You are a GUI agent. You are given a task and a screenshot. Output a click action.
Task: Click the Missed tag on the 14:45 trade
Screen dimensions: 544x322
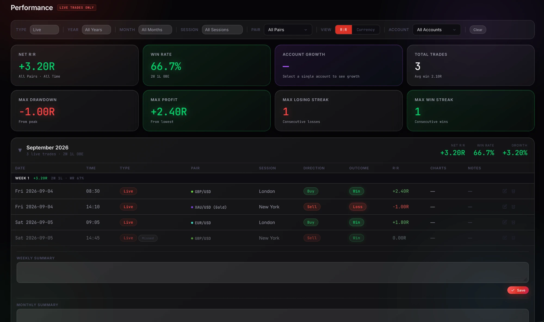148,238
